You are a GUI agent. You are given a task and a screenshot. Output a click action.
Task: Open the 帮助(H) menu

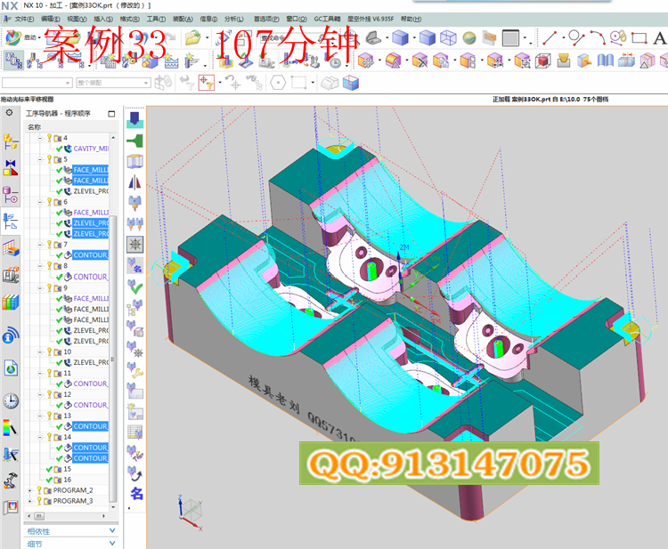point(411,19)
